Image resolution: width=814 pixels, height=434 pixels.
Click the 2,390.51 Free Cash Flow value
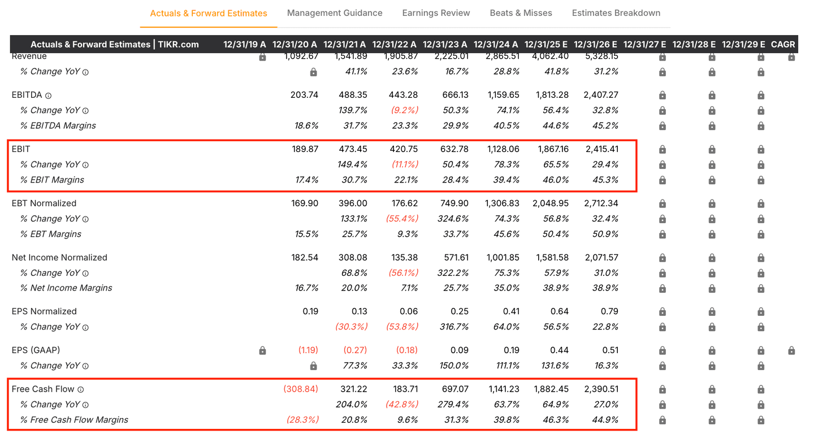(x=601, y=389)
